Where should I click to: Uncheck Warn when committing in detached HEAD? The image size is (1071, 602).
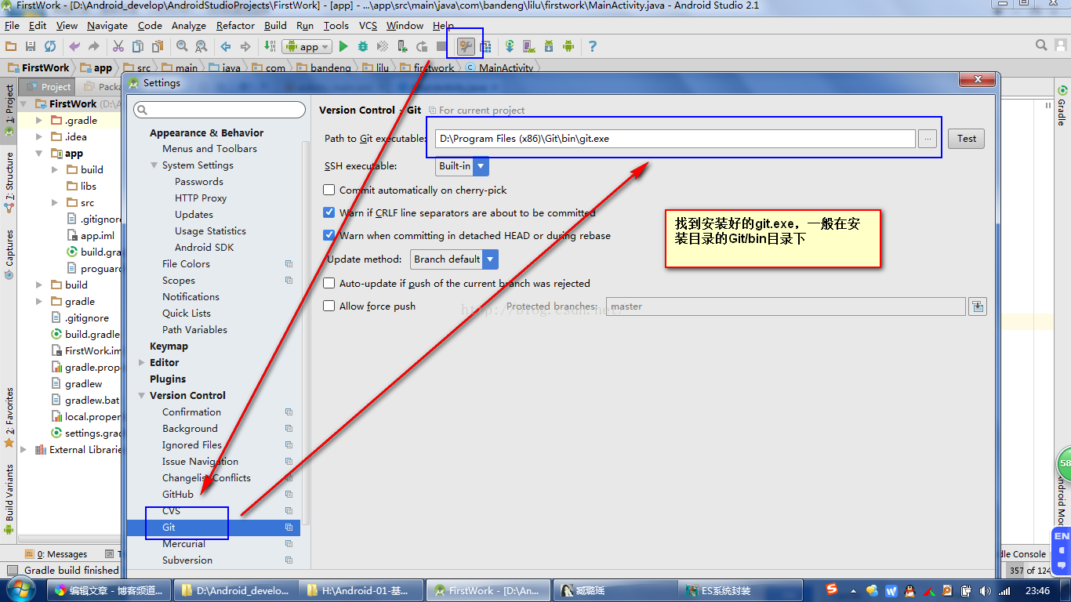pyautogui.click(x=329, y=235)
